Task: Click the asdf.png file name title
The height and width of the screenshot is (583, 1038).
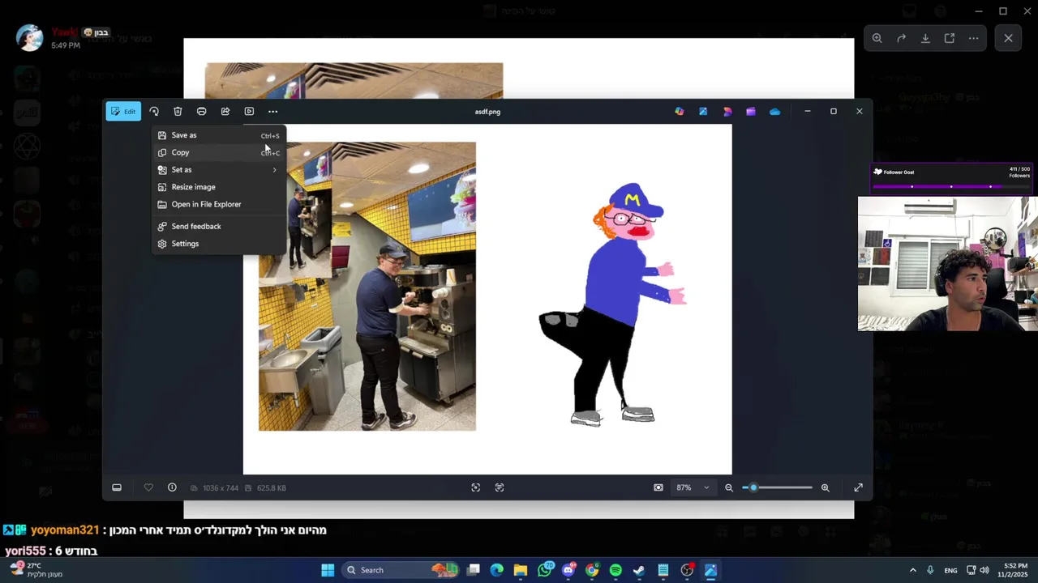Action: pos(487,112)
